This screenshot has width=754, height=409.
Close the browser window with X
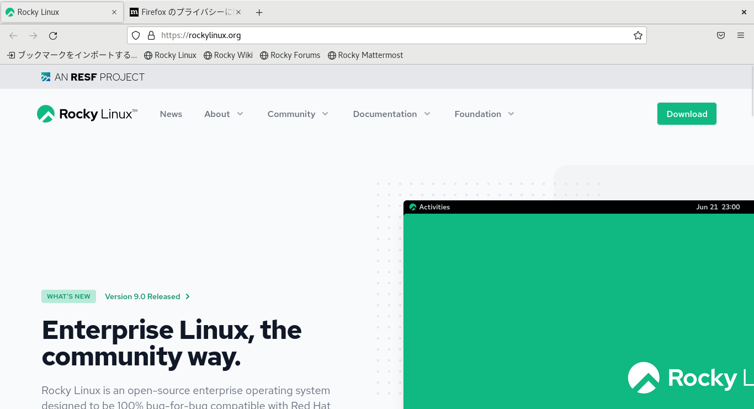pyautogui.click(x=744, y=12)
